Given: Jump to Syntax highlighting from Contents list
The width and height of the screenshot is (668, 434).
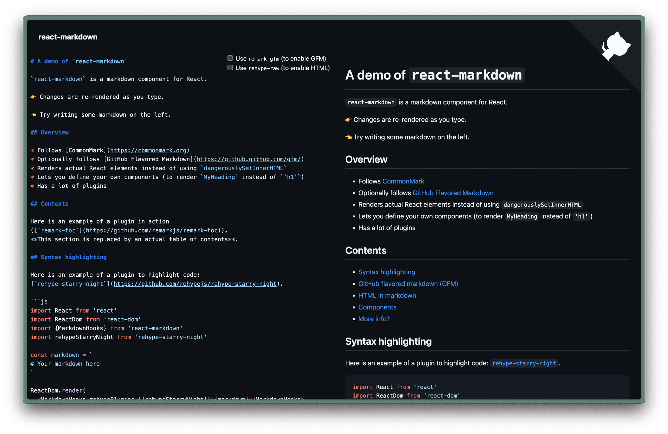Looking at the screenshot, I should click(387, 272).
